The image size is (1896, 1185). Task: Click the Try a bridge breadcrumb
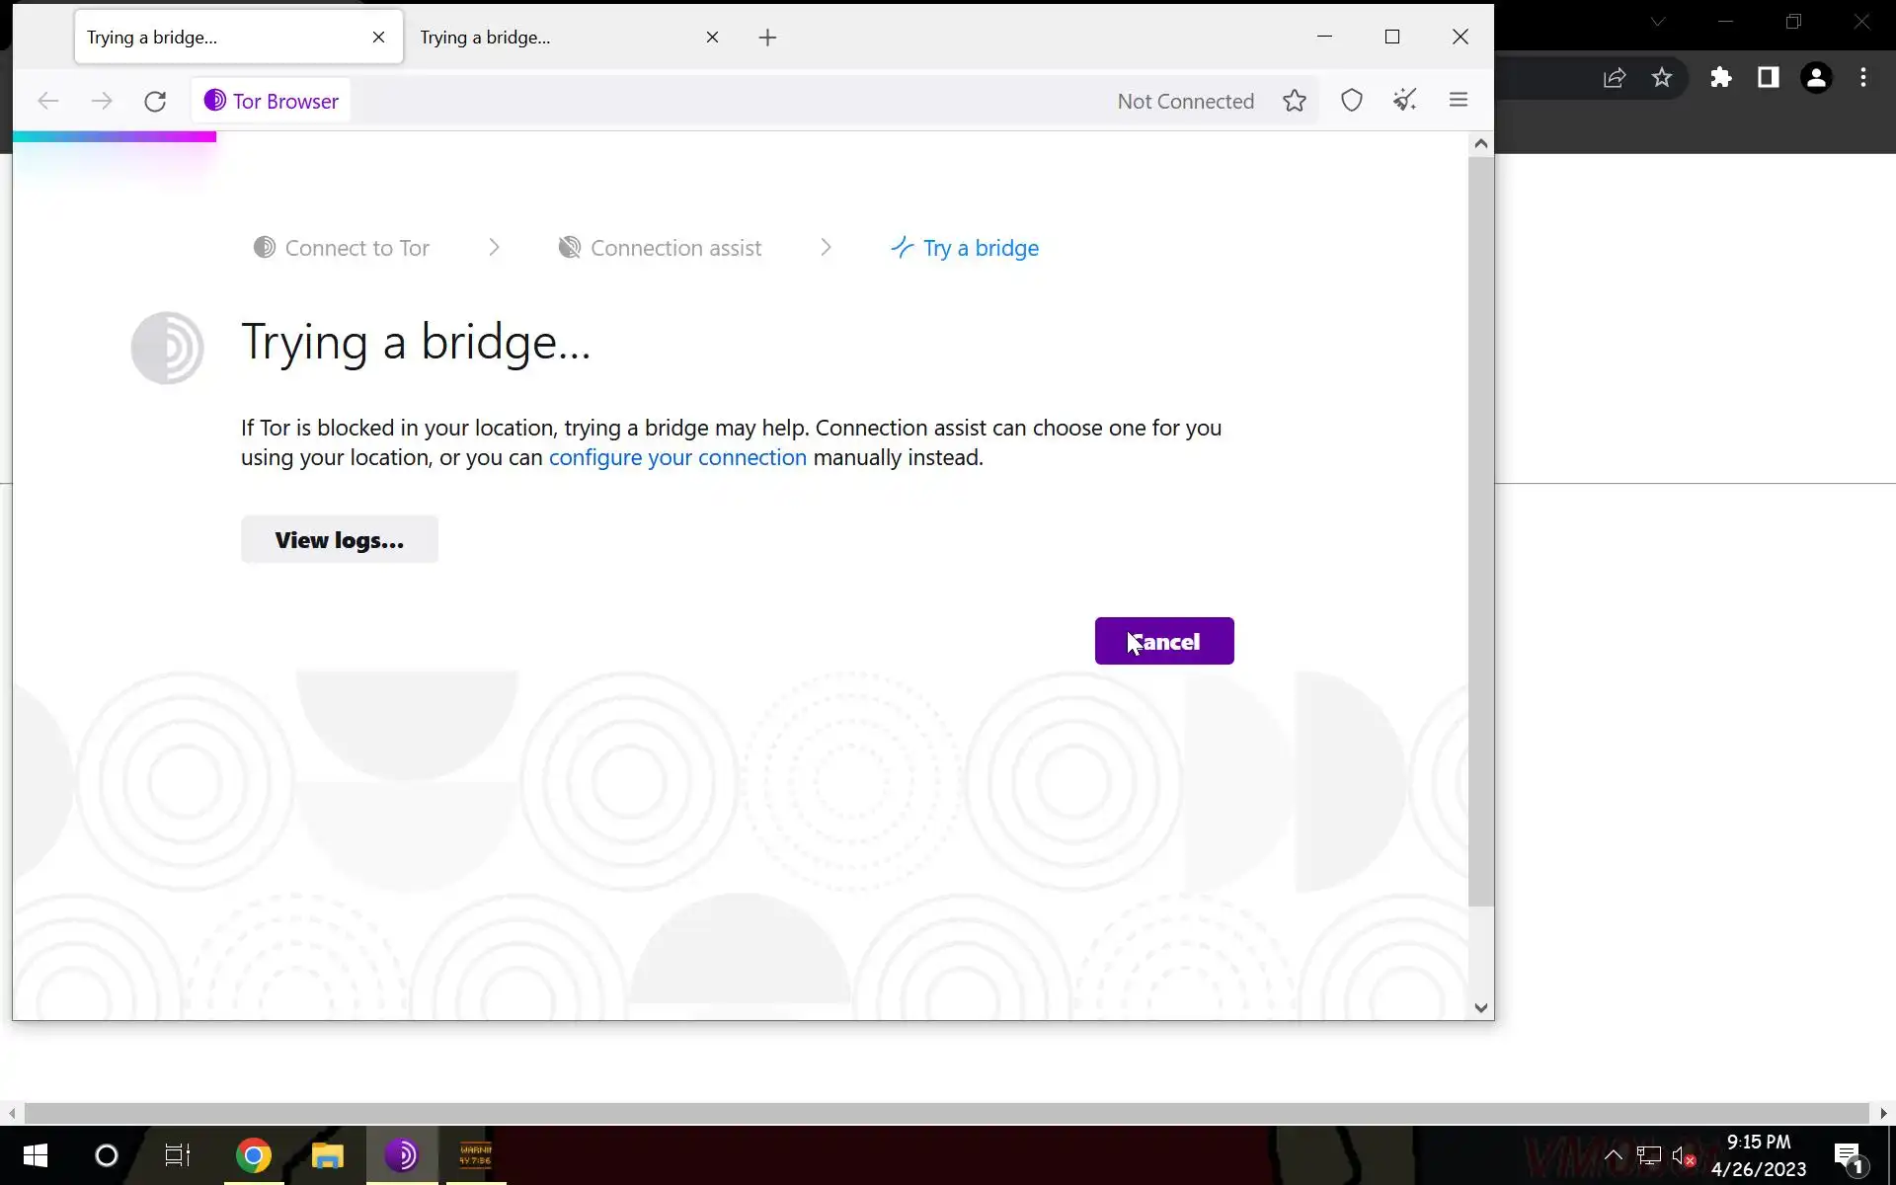tap(965, 248)
